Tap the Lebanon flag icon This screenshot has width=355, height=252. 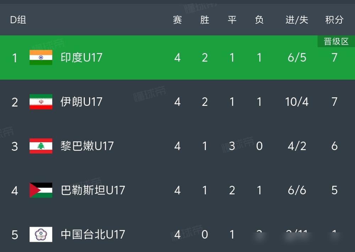[41, 146]
